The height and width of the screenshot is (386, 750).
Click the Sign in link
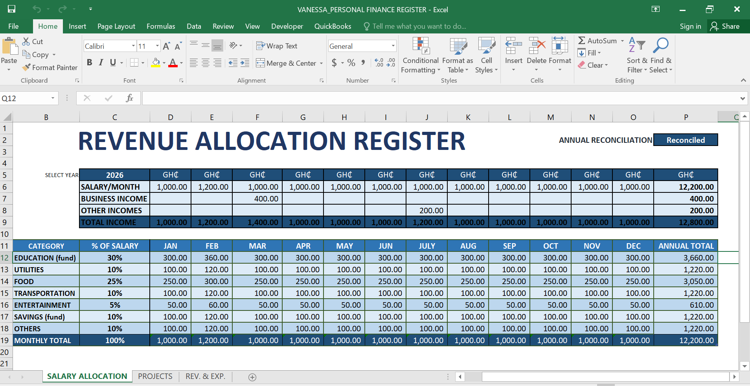[690, 26]
